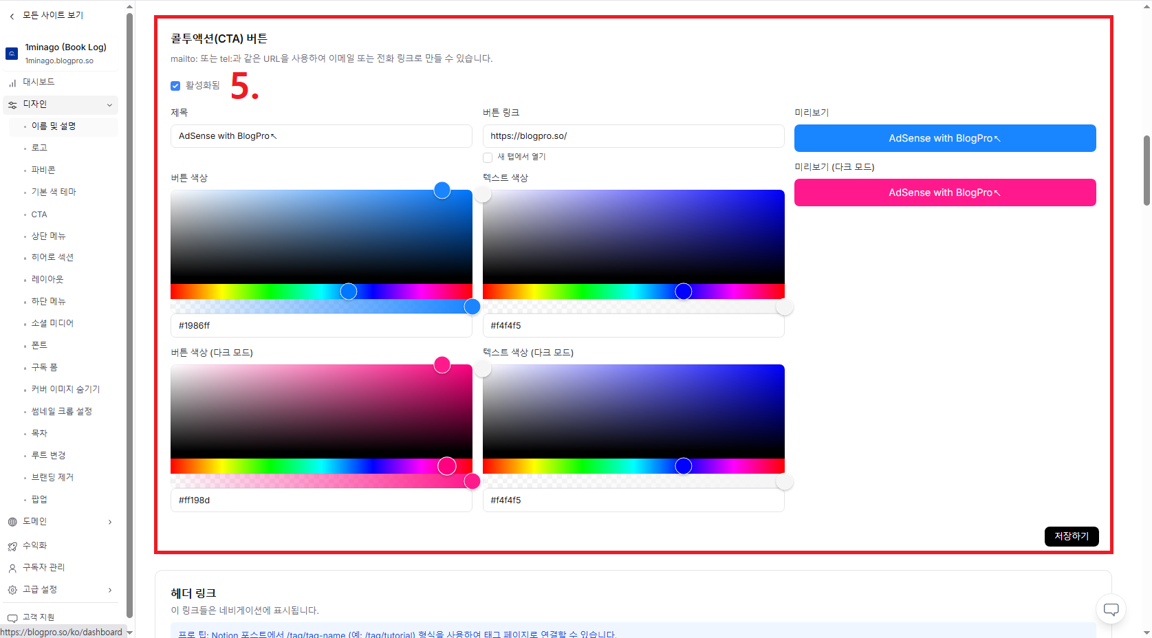The height and width of the screenshot is (638, 1152).
Task: Click the 텍스트 색상 opacity slider
Action: 633,307
